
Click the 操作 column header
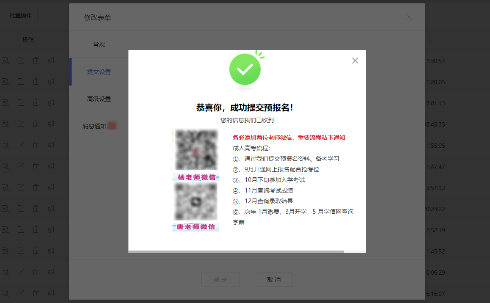(28, 40)
